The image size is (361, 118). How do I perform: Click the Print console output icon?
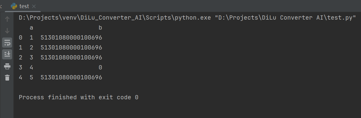[x=7, y=66]
